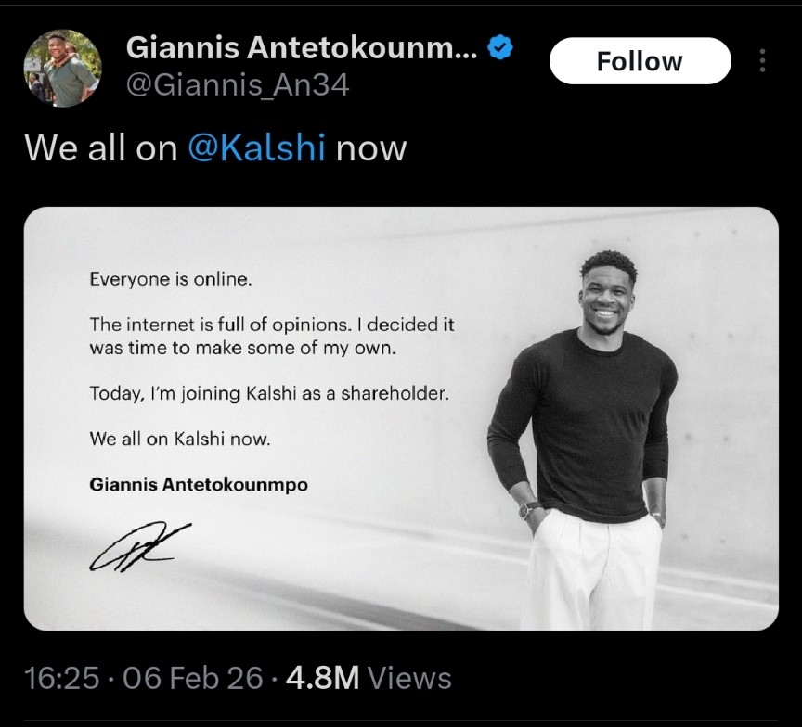Click the 06 Feb 26 date
The width and height of the screenshot is (802, 727).
pyautogui.click(x=192, y=678)
